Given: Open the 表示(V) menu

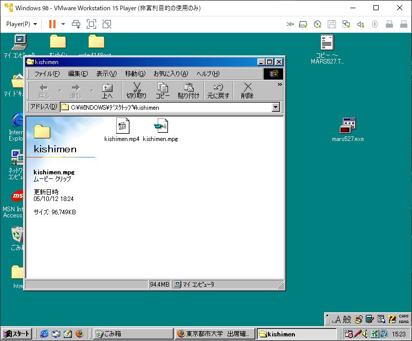Looking at the screenshot, I should 106,74.
